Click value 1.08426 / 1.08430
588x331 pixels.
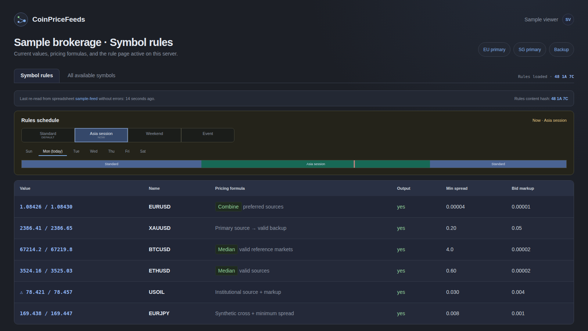point(46,207)
